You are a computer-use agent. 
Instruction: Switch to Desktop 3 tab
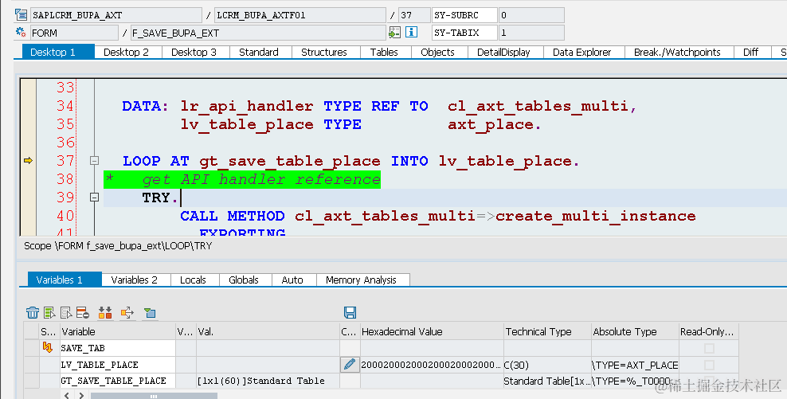click(x=194, y=53)
